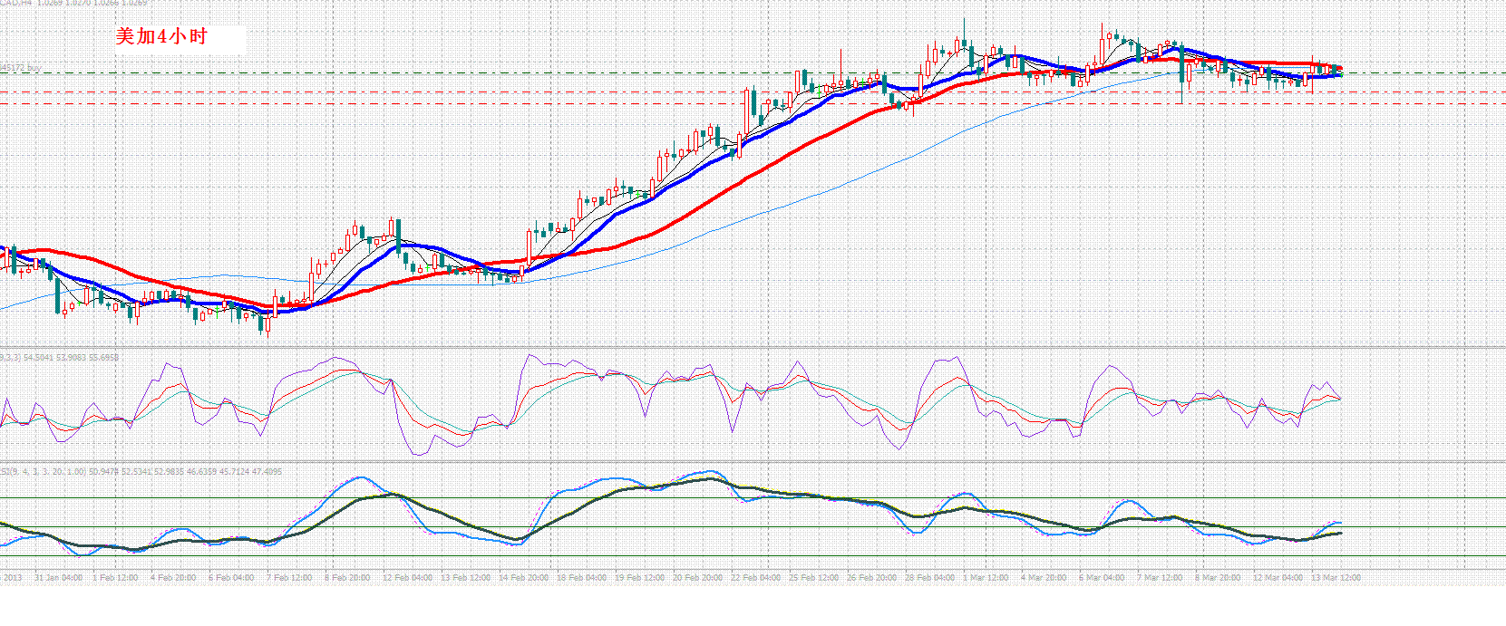The image size is (1506, 626).
Task: Click the 22 Feb 04:00 time label
Action: (x=755, y=577)
